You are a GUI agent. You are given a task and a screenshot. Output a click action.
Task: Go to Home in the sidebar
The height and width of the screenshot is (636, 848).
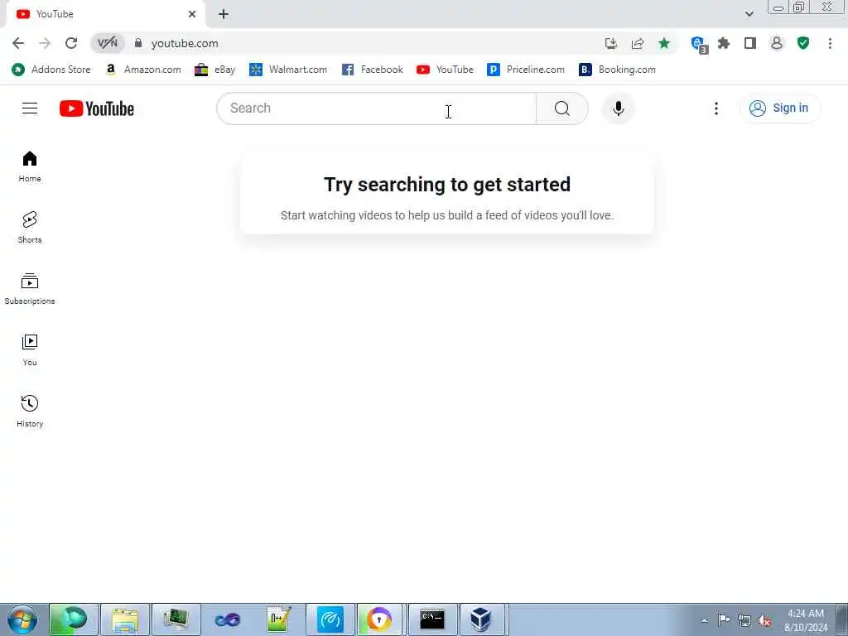tap(30, 166)
